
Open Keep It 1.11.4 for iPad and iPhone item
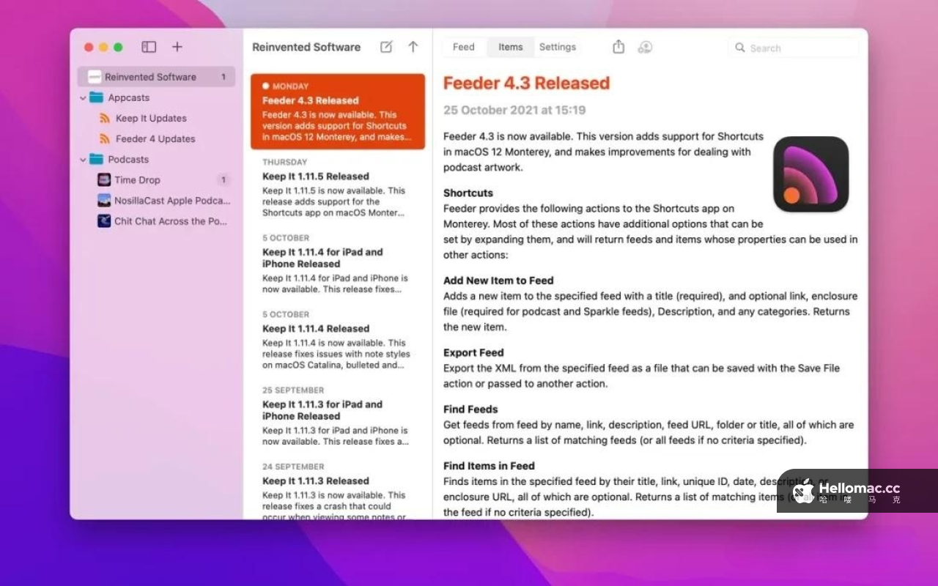(x=337, y=264)
